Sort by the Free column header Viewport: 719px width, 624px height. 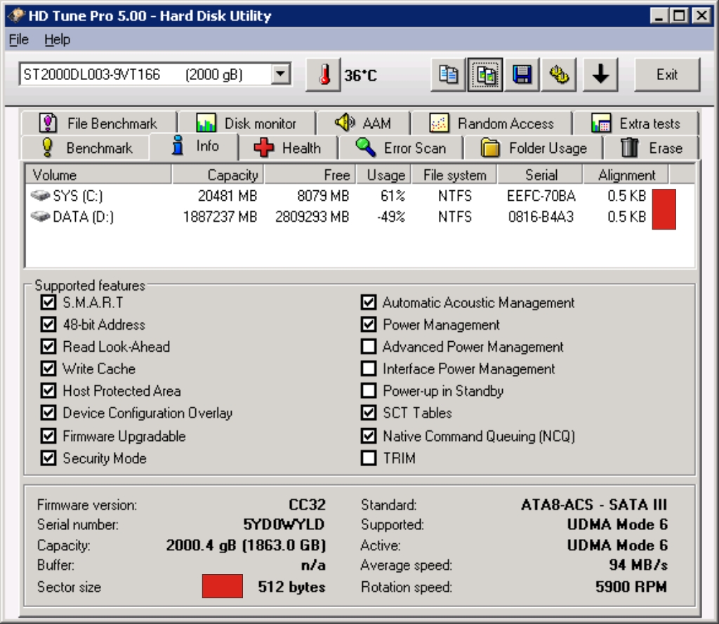pyautogui.click(x=310, y=175)
